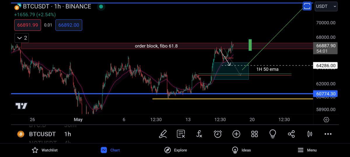The height and width of the screenshot is (157, 350).
Task: Tap the 26 date axis label
Action: point(32,119)
